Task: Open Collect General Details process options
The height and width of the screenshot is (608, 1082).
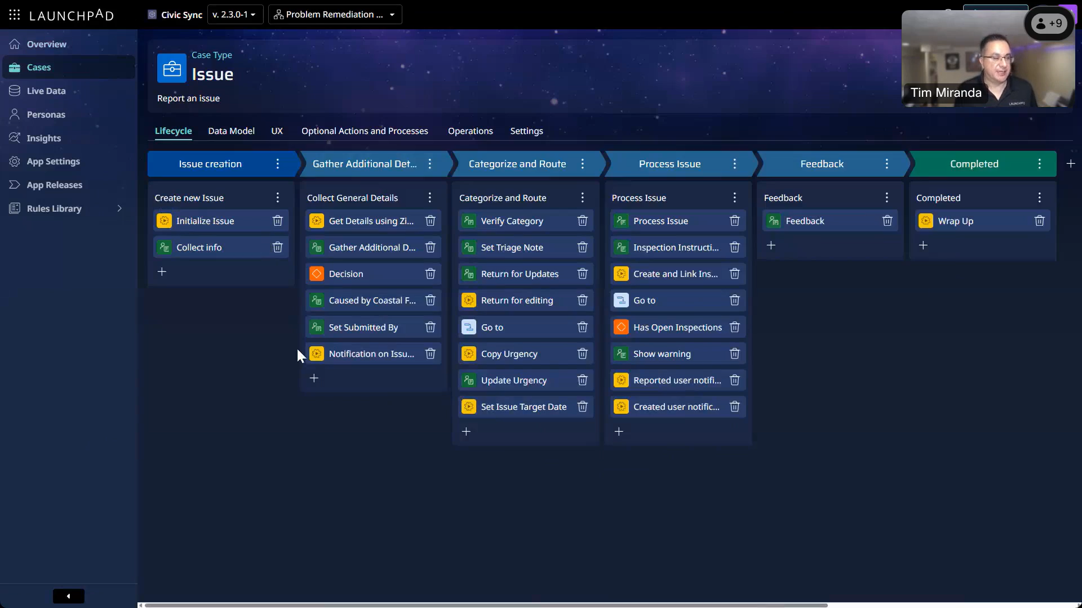Action: tap(430, 198)
